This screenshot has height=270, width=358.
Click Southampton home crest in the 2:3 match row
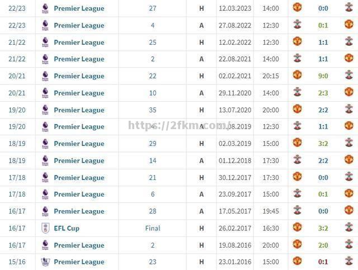(297, 92)
